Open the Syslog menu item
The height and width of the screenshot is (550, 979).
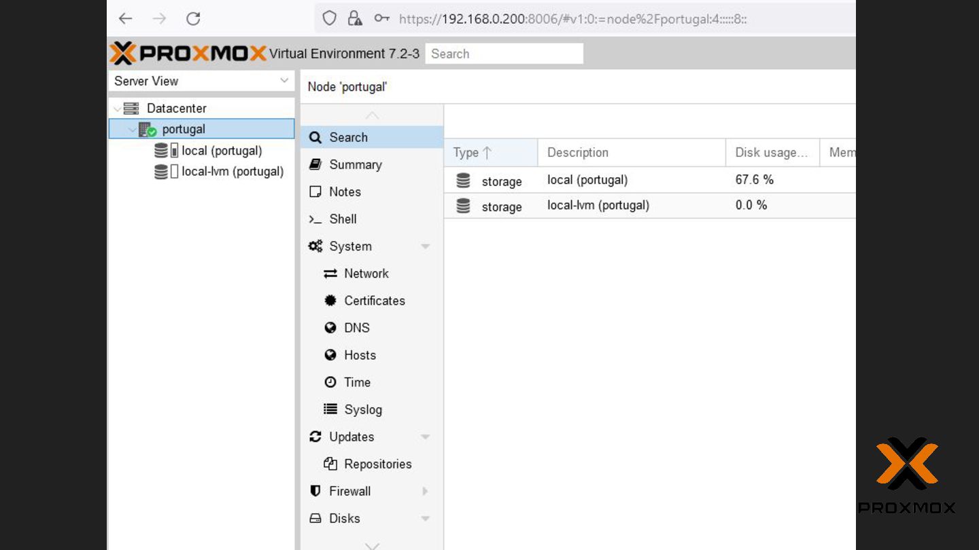tap(372, 409)
